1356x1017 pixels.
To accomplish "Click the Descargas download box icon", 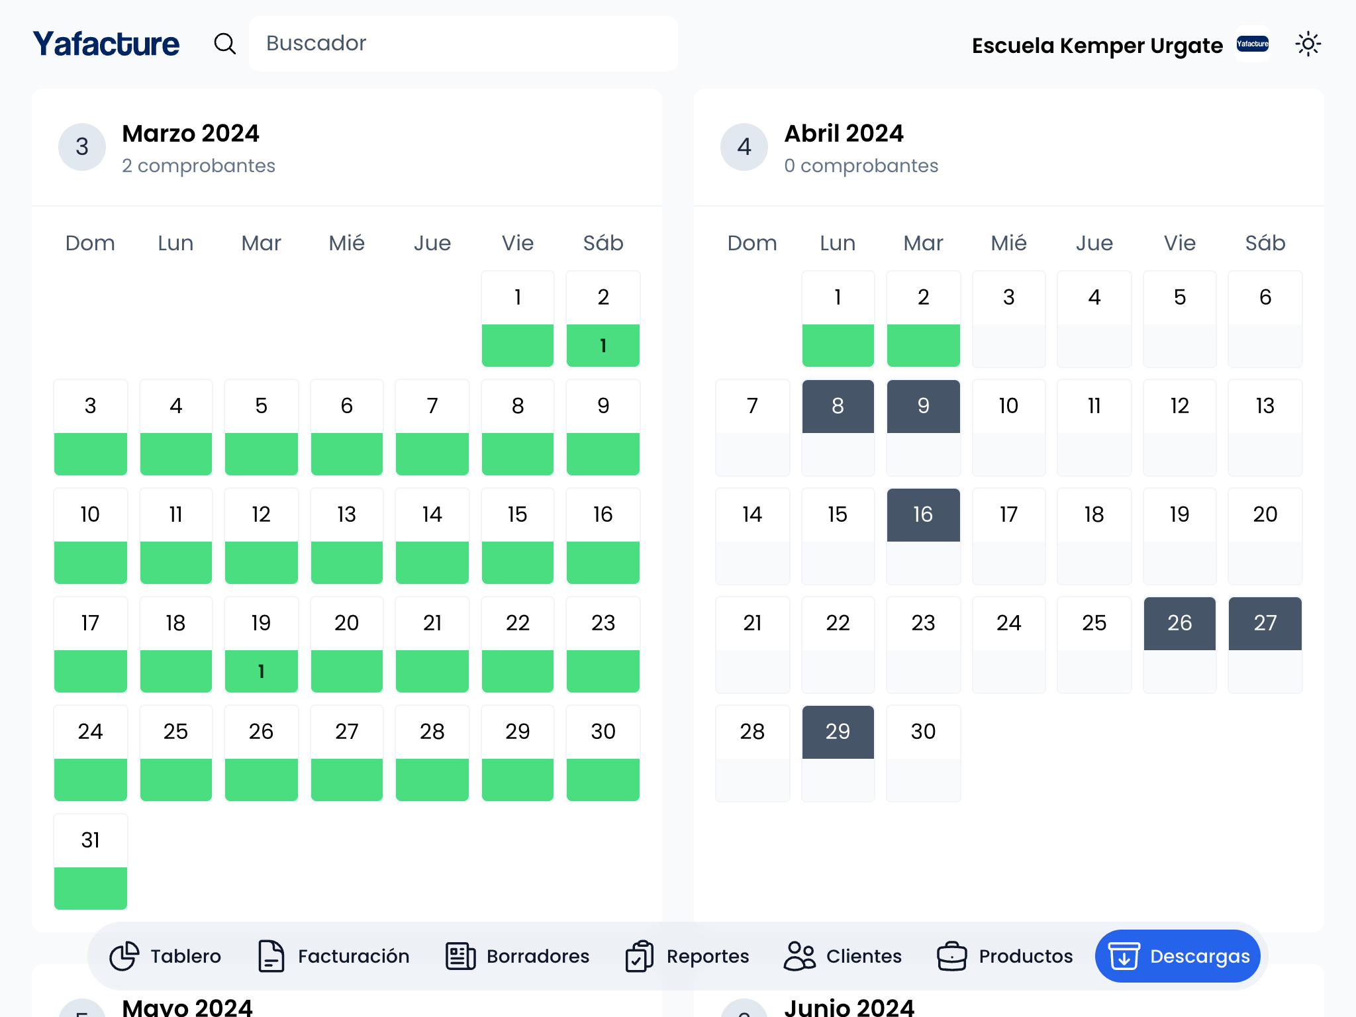I will point(1124,956).
